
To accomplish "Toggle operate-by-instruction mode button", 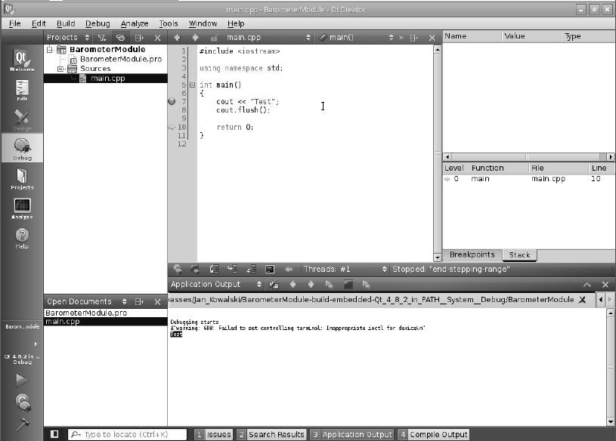I will coord(270,269).
